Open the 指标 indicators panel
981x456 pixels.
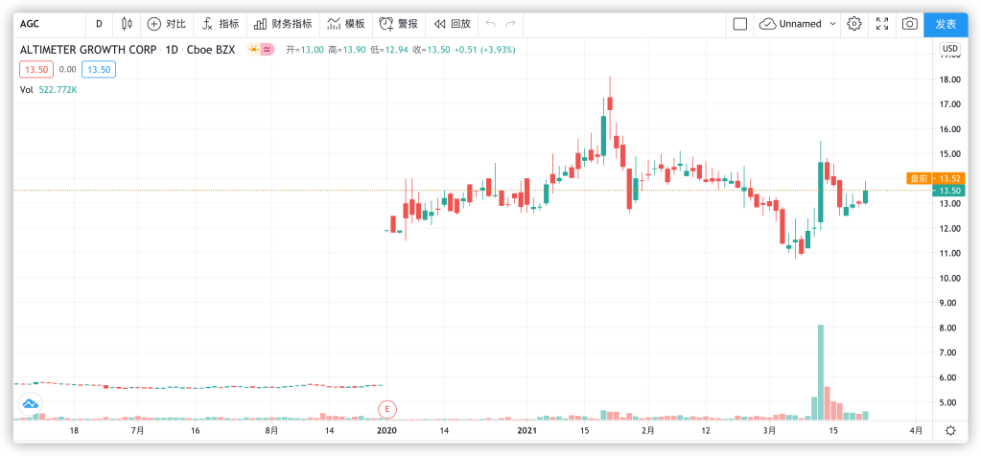coord(220,23)
